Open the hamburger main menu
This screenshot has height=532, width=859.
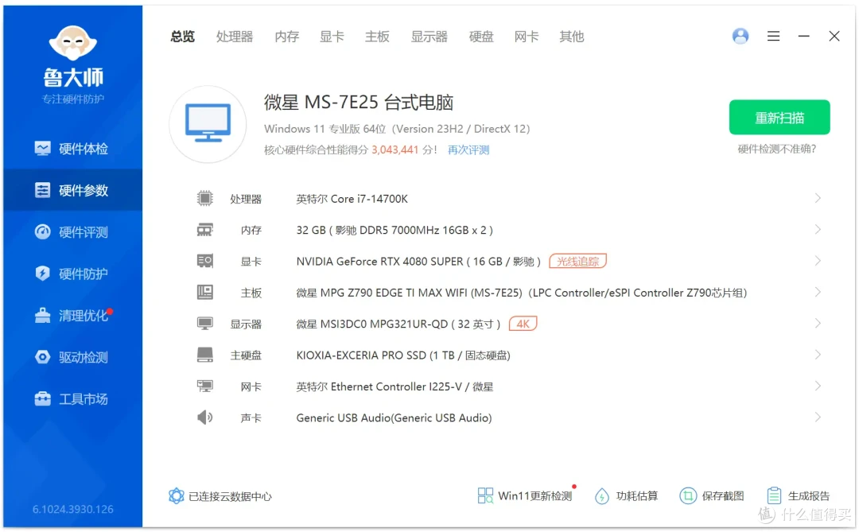point(774,36)
